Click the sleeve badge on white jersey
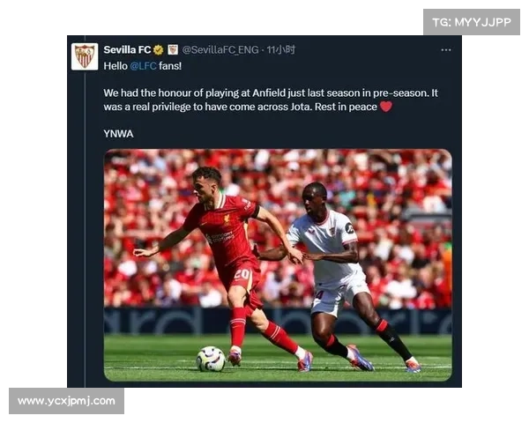The width and height of the screenshot is (529, 423). click(349, 229)
